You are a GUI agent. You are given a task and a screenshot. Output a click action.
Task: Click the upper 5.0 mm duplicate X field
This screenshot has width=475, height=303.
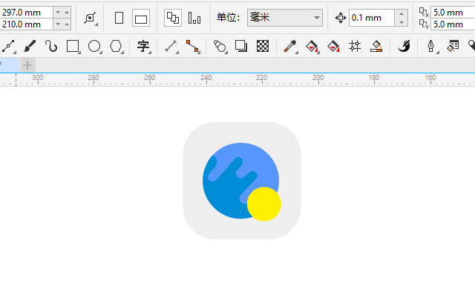click(x=453, y=13)
